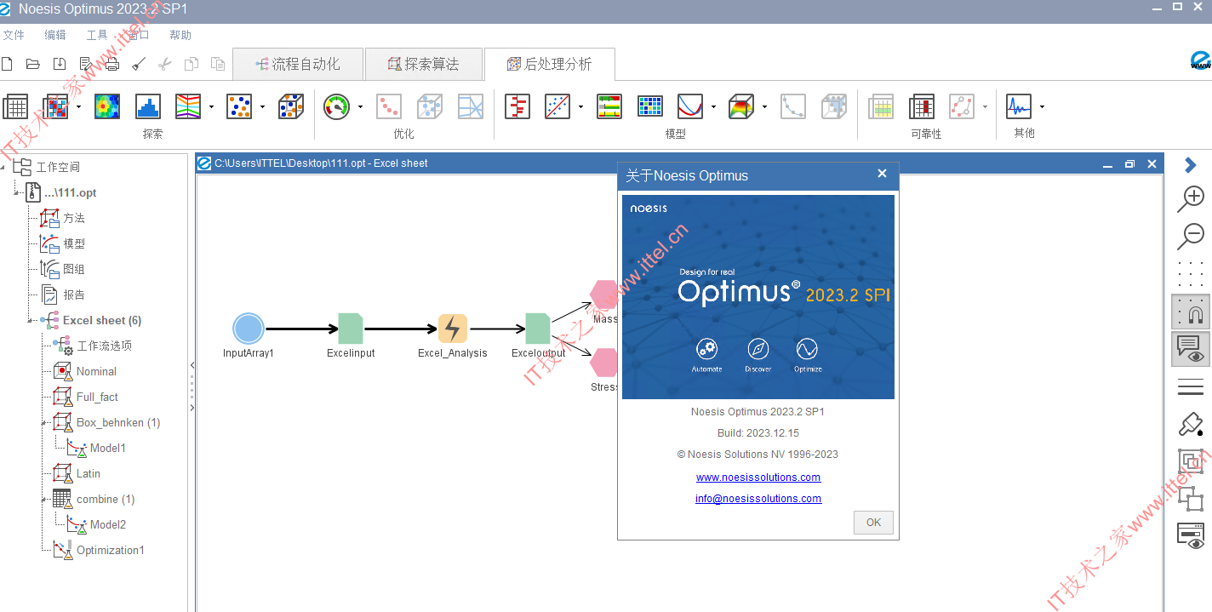Zoom in with magnifier plus icon
The height and width of the screenshot is (612, 1212).
pyautogui.click(x=1191, y=198)
